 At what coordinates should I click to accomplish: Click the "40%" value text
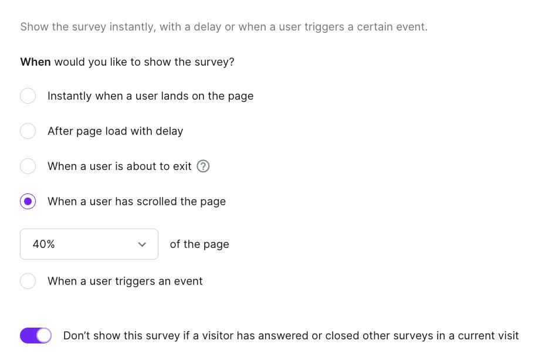point(44,244)
